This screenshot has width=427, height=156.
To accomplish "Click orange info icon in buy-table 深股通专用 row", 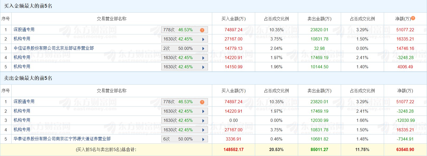I will coord(202,30).
